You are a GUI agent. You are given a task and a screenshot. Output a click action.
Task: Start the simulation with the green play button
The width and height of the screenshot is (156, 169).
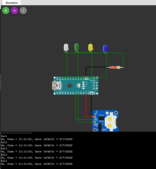pos(6,10)
